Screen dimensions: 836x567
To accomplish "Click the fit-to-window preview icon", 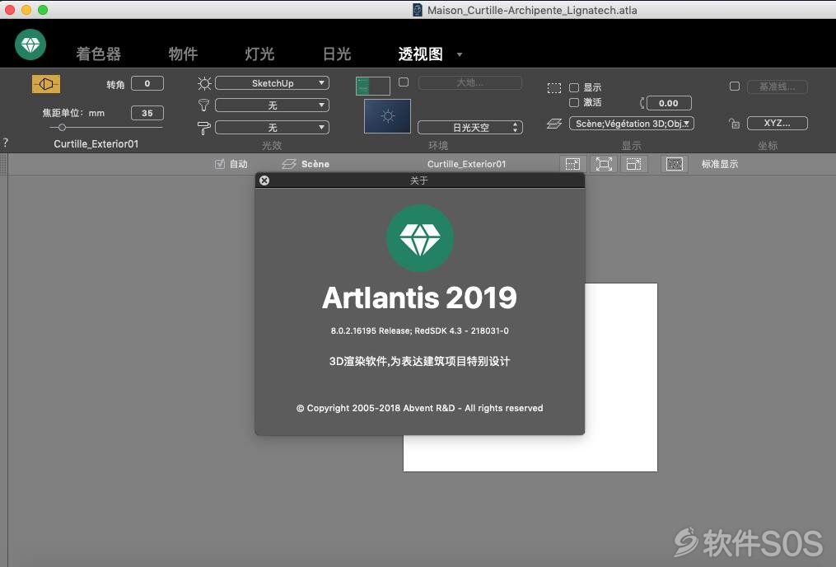I will click(604, 164).
